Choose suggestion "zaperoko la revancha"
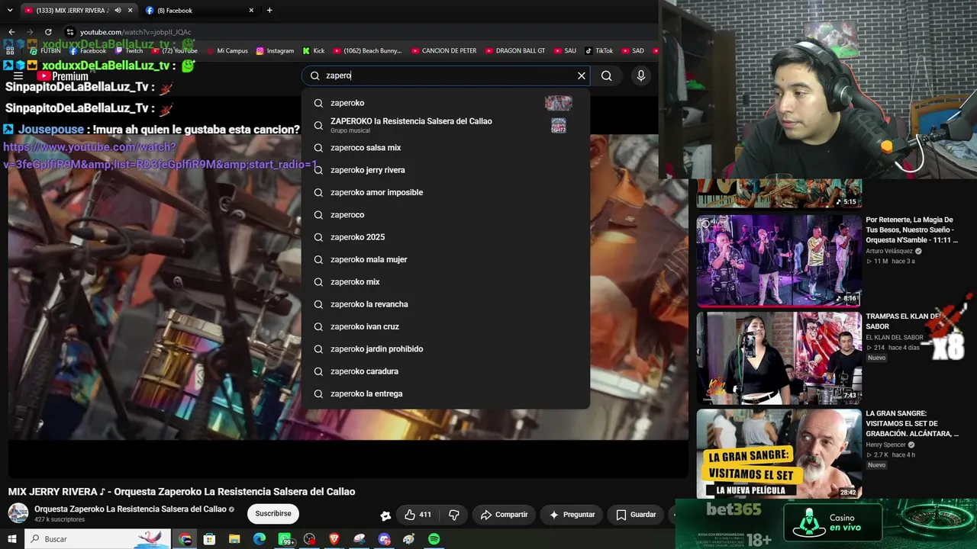Image resolution: width=977 pixels, height=549 pixels. 446,304
